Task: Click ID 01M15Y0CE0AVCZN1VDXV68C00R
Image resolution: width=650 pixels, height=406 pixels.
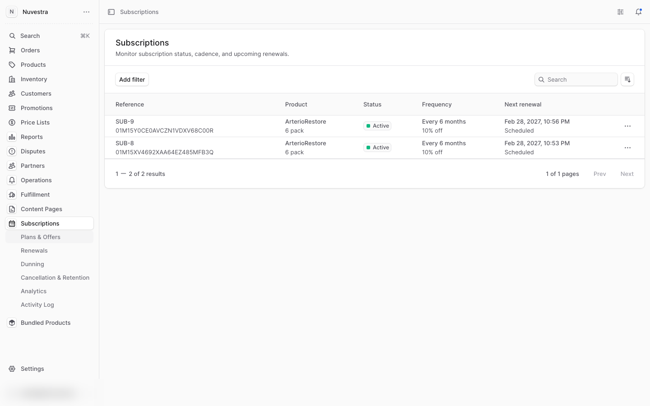Action: tap(164, 130)
